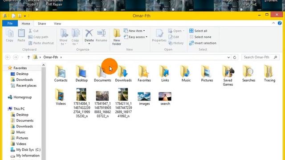Click Select none
Viewport: 285px width, 160px height.
pos(200,37)
